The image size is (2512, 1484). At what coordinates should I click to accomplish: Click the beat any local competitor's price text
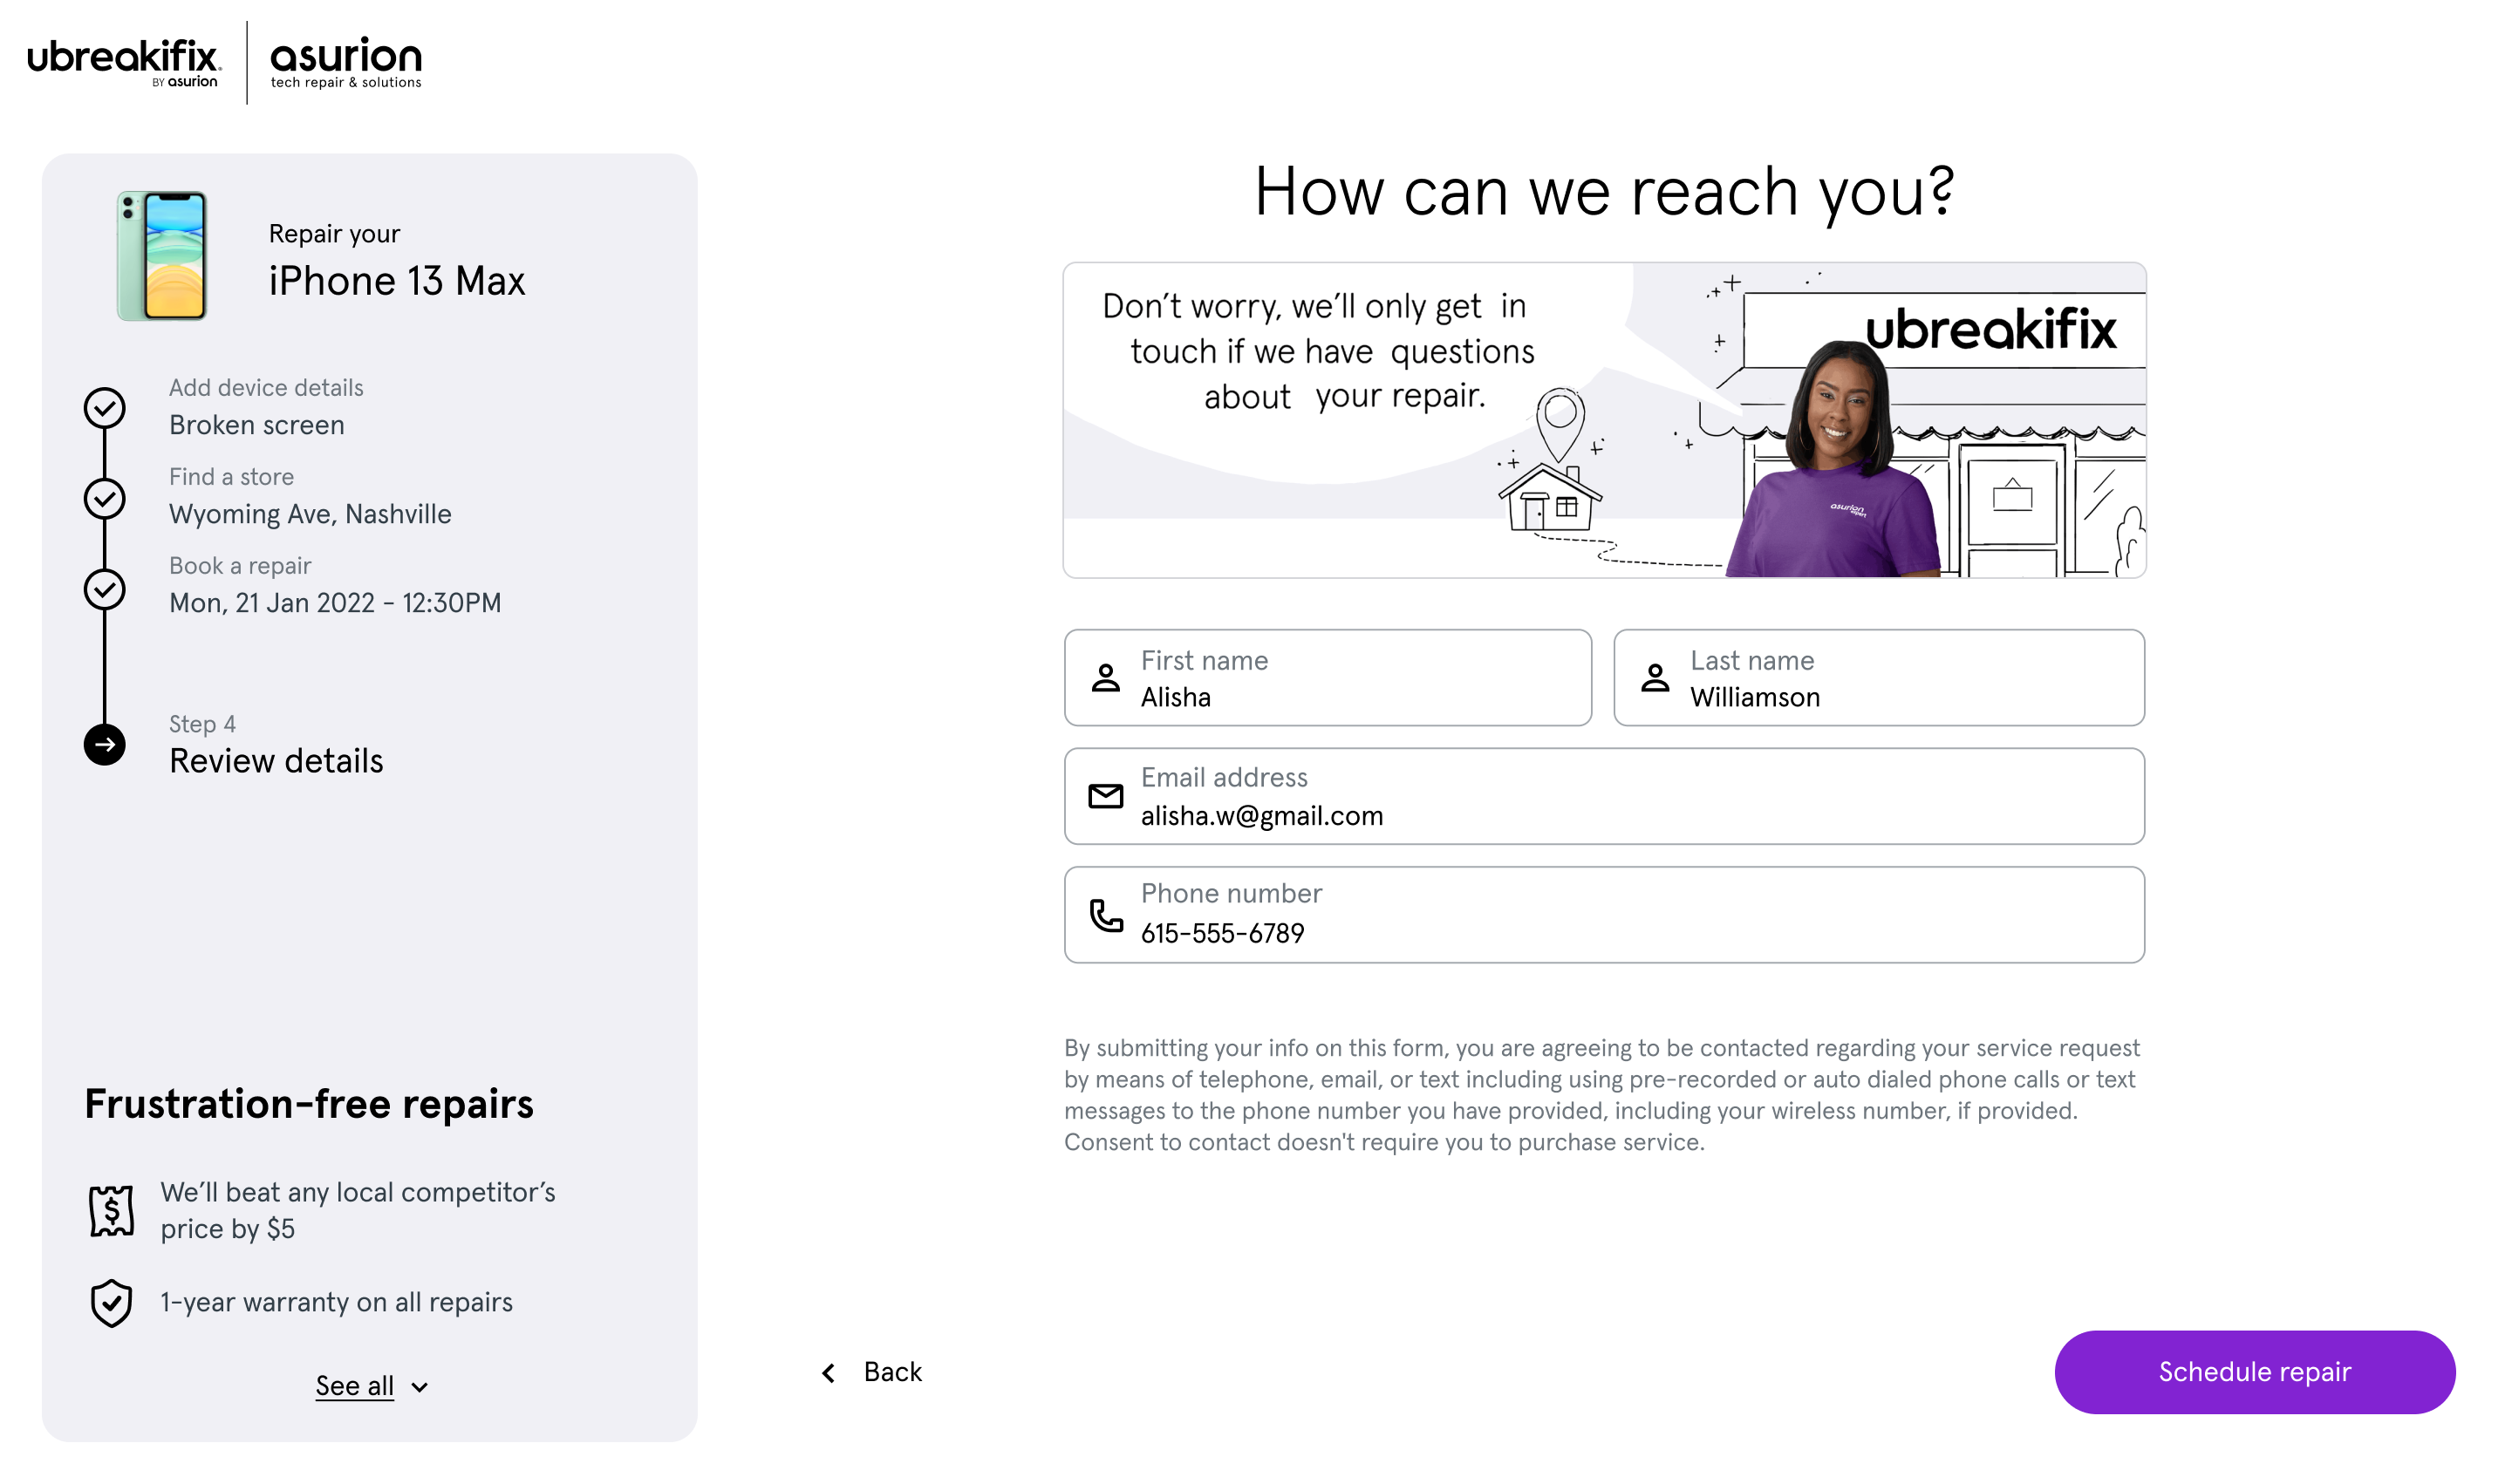(358, 1210)
